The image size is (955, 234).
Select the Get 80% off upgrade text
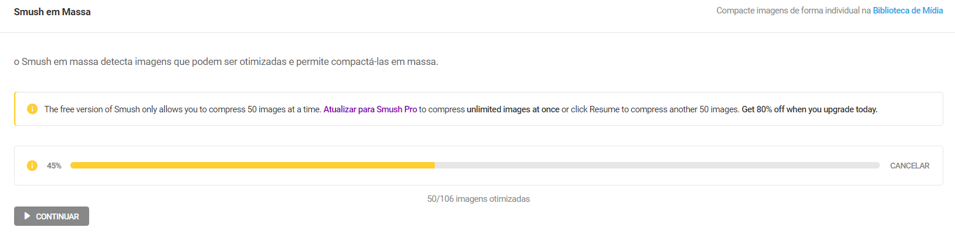810,109
